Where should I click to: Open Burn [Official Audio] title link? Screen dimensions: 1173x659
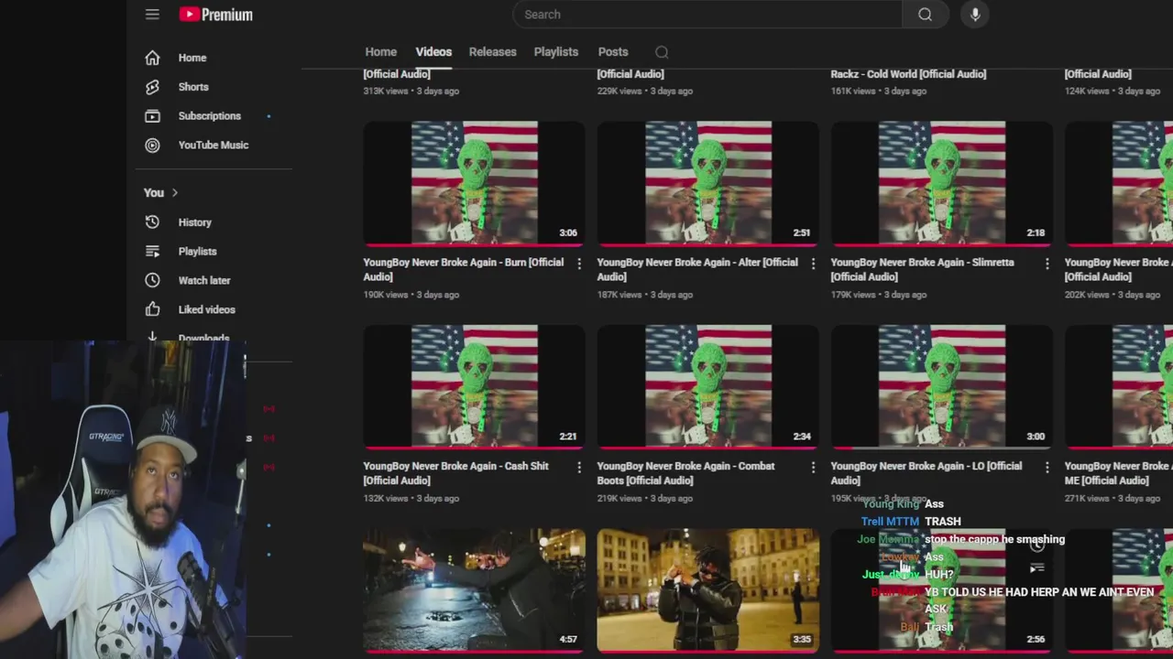coord(463,269)
